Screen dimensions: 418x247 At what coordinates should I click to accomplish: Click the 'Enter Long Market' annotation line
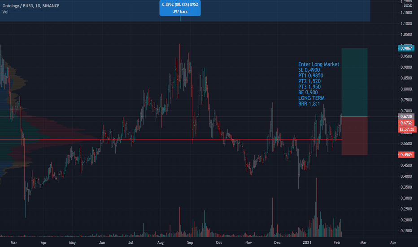tap(318, 64)
